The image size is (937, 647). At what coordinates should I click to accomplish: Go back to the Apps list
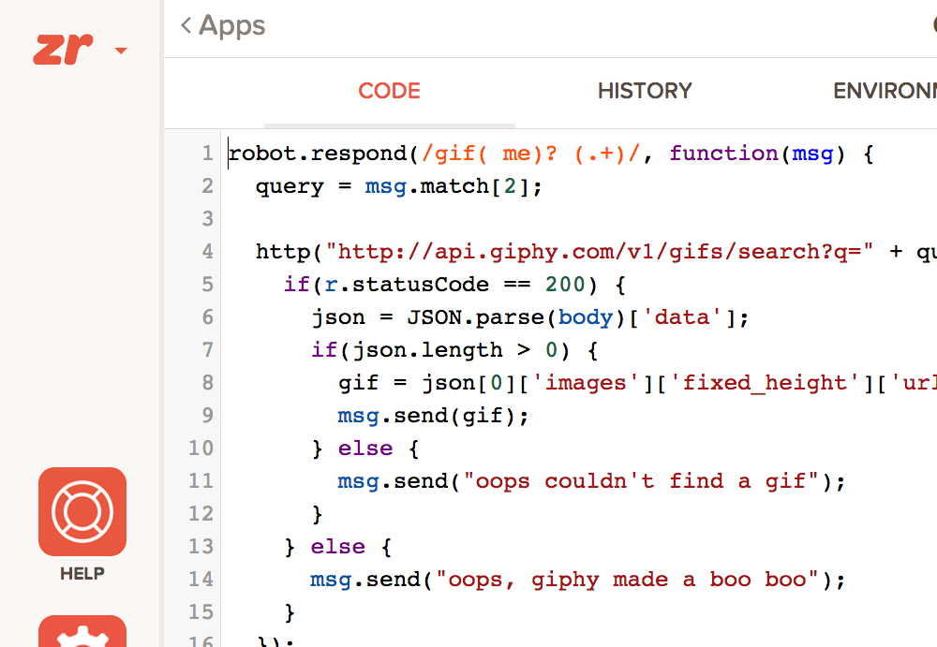pyautogui.click(x=223, y=26)
